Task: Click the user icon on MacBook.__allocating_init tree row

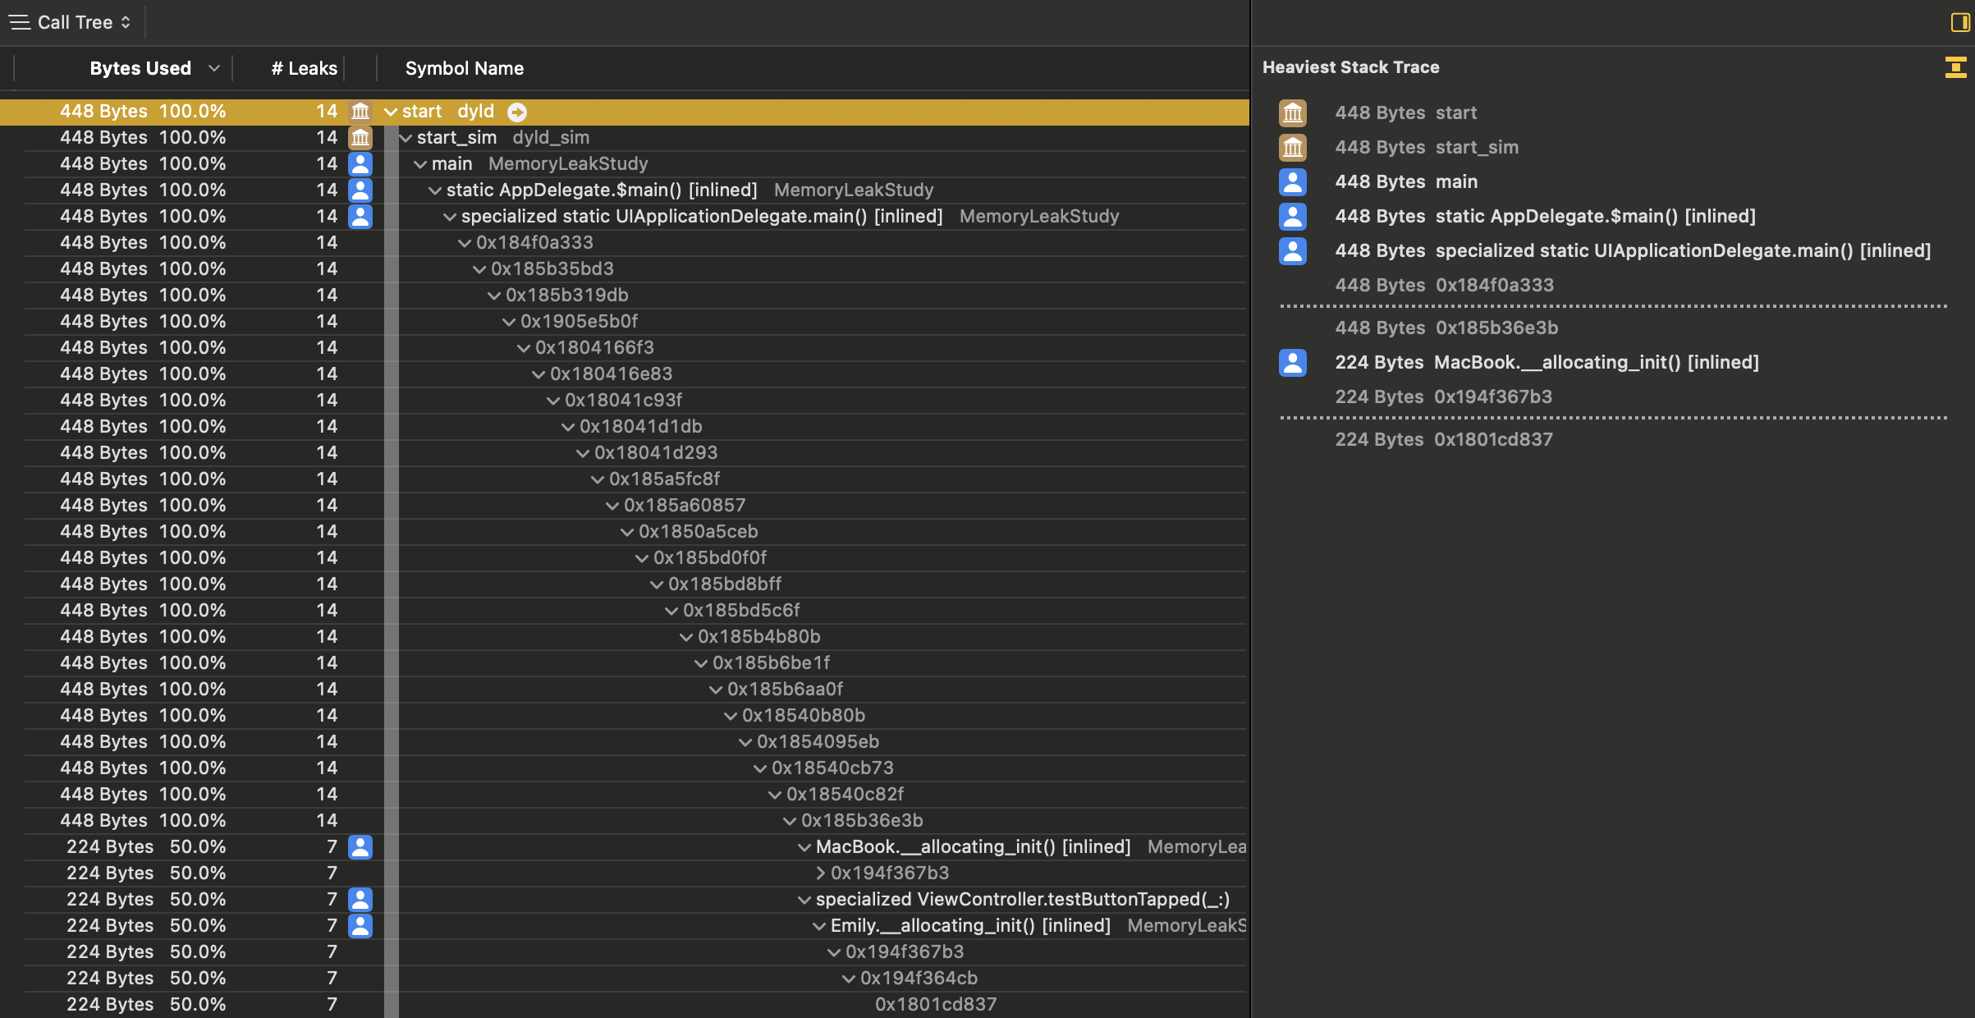Action: click(360, 847)
